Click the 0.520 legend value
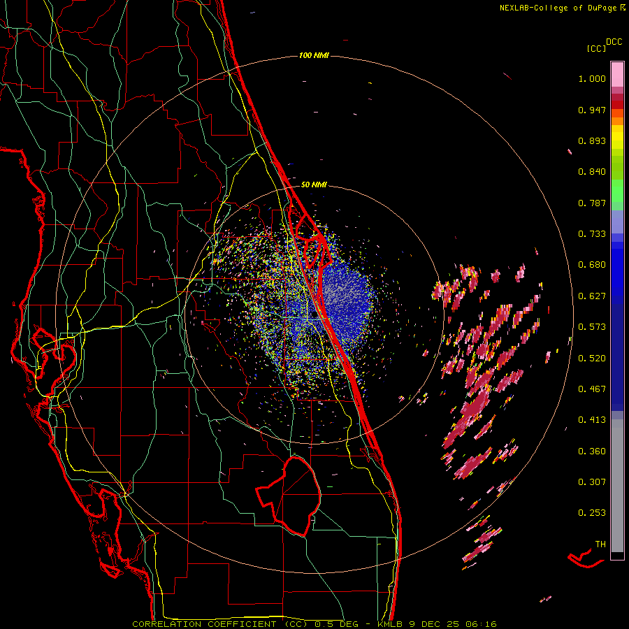This screenshot has height=629, width=629. 592,359
